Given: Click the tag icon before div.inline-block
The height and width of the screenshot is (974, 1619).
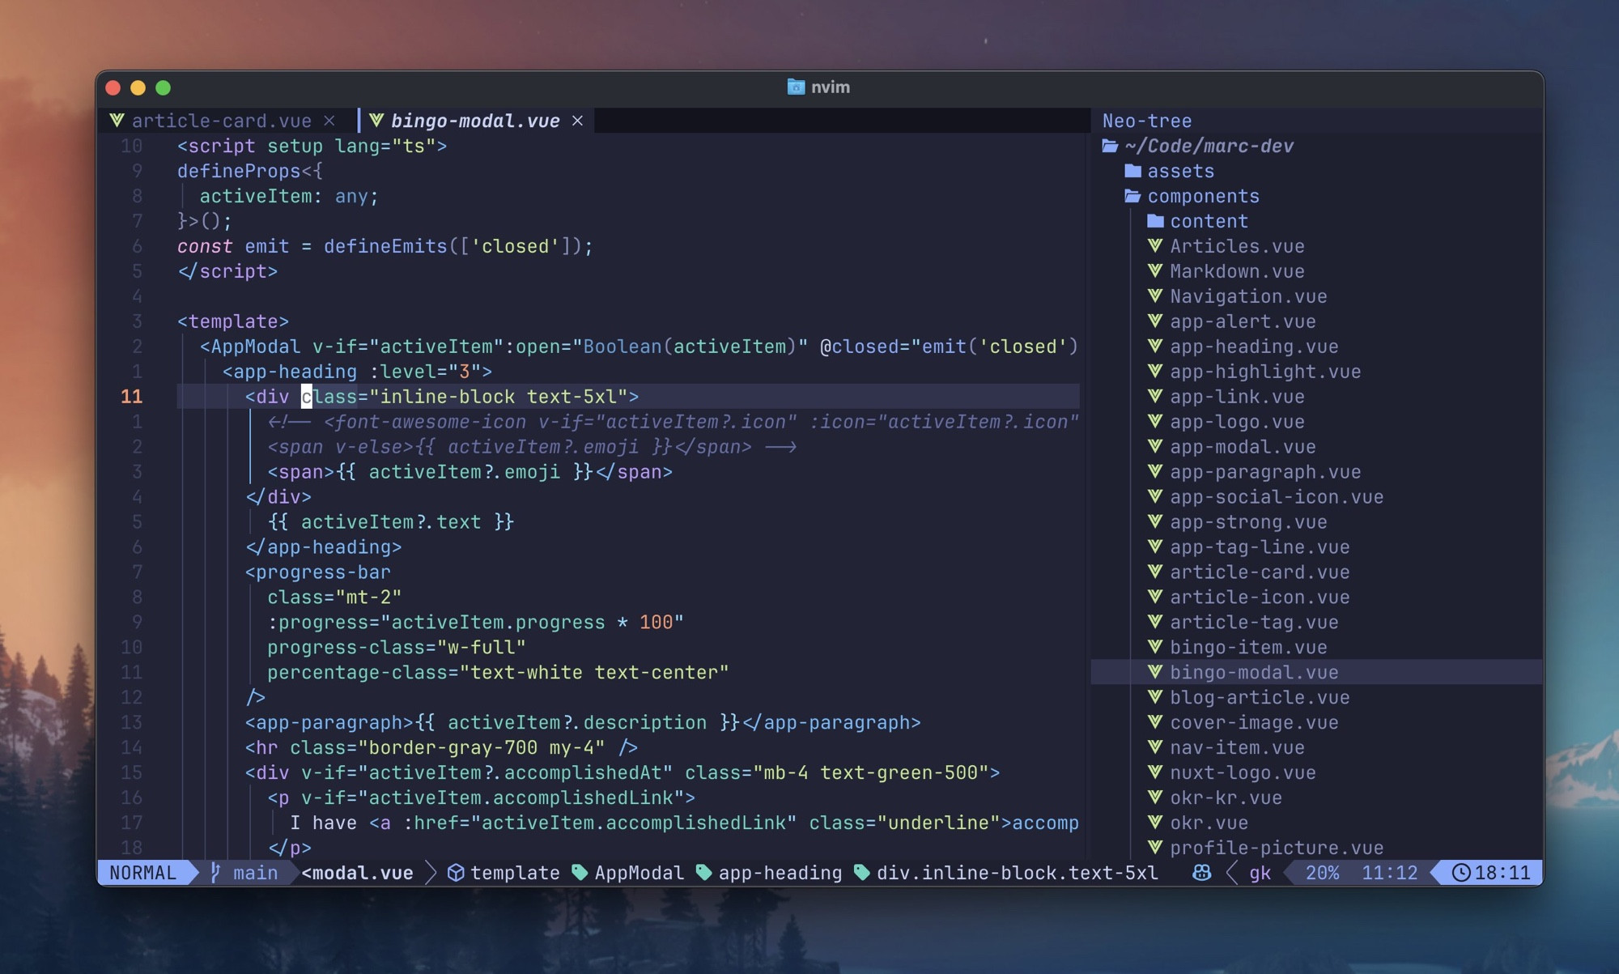Looking at the screenshot, I should [x=862, y=873].
